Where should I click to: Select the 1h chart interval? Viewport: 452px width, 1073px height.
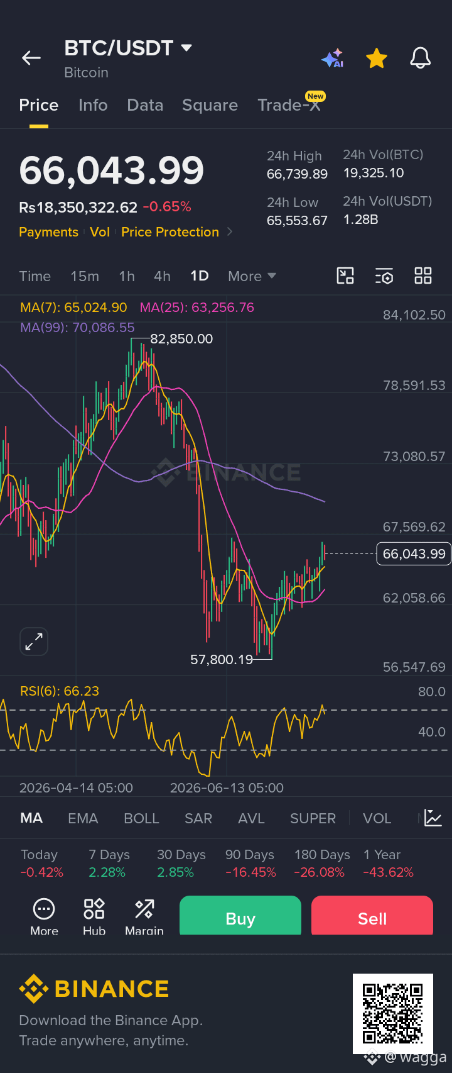tap(127, 276)
